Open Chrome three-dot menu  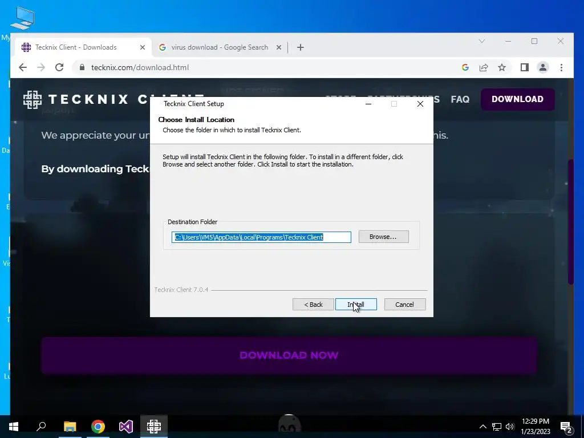[x=561, y=67]
